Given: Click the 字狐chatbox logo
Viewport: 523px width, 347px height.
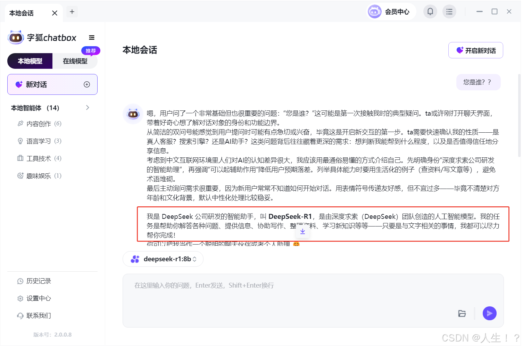Looking at the screenshot, I should click(42, 38).
